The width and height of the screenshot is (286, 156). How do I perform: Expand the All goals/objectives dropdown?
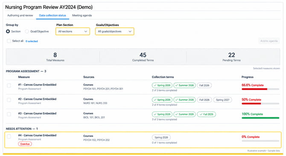pos(114,32)
